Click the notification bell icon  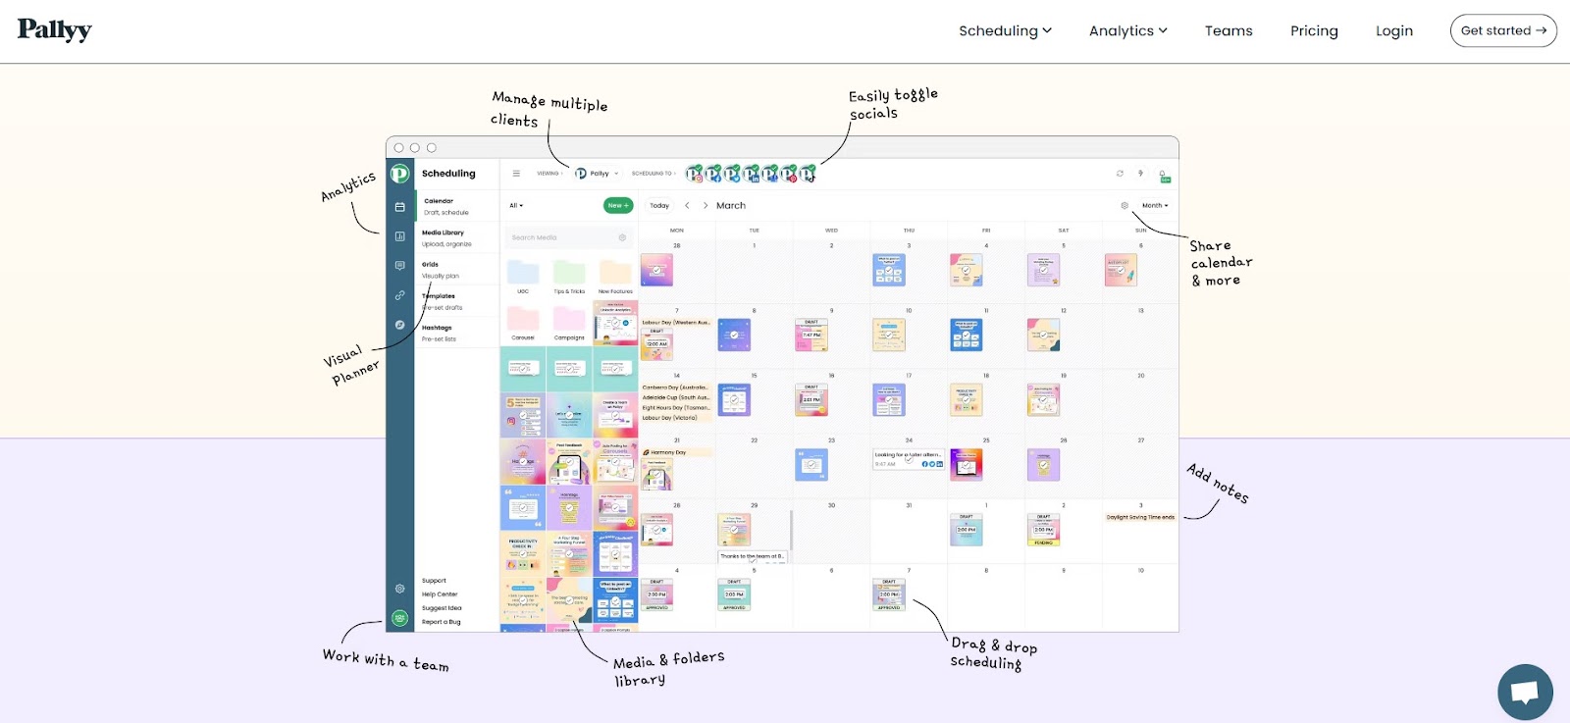tap(1164, 175)
